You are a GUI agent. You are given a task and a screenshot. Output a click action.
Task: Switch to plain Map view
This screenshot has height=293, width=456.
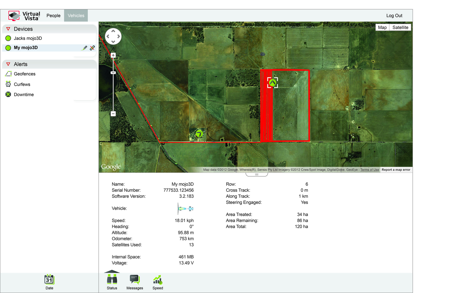pyautogui.click(x=382, y=28)
